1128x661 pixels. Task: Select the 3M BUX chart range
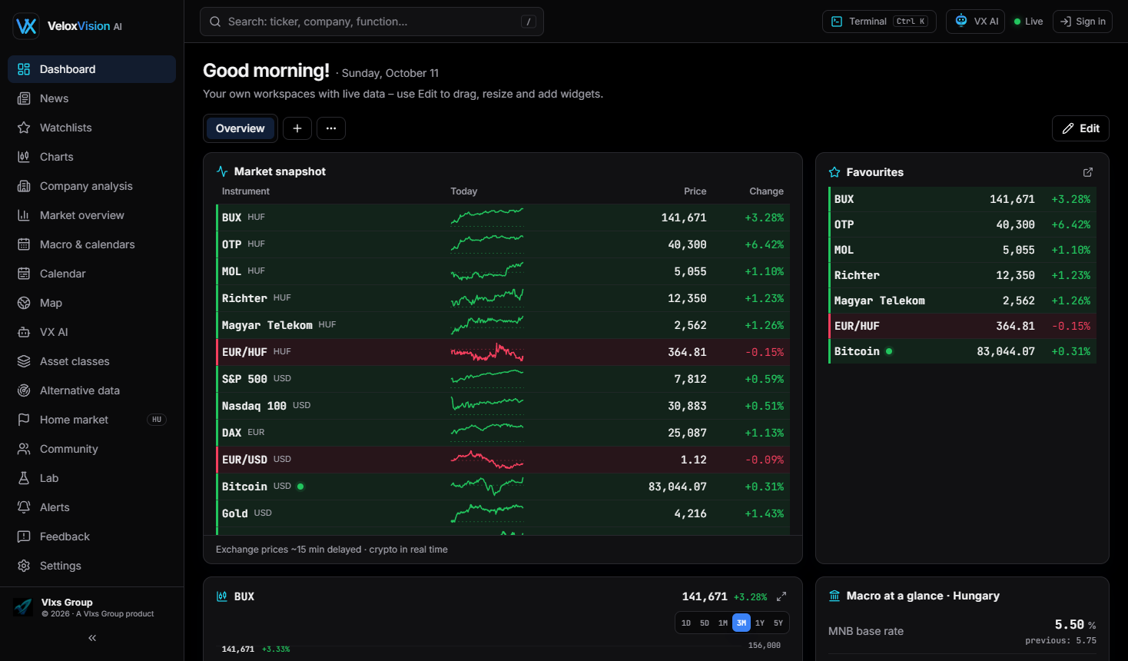click(x=741, y=623)
